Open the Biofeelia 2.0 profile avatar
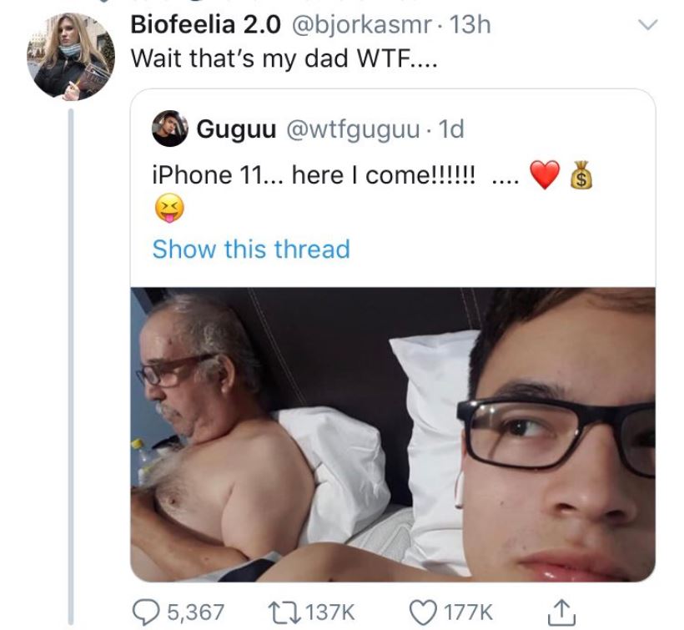 coord(70,57)
